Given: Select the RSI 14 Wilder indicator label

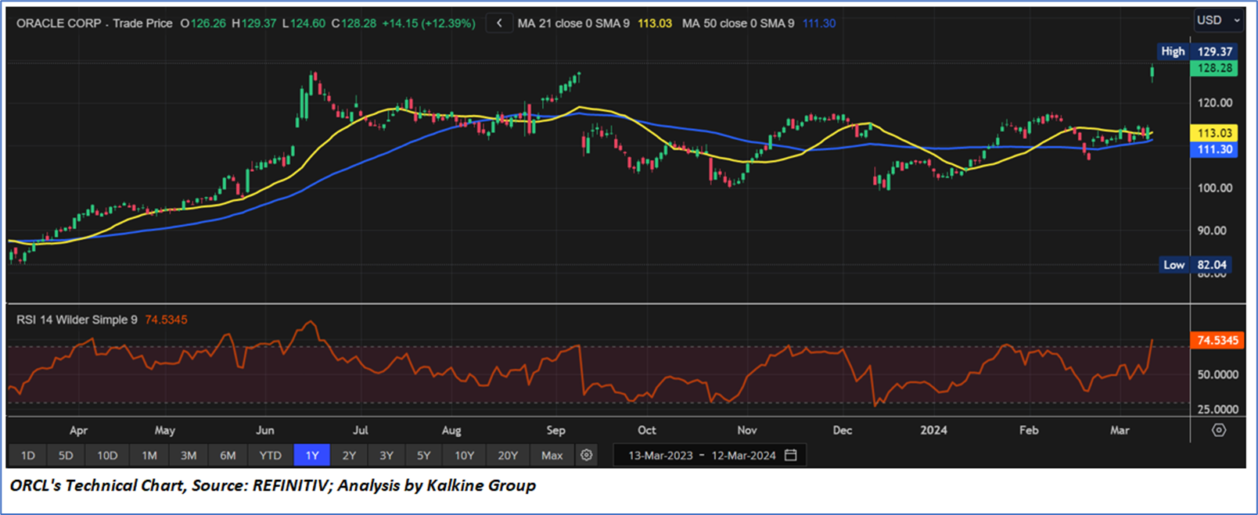Looking at the screenshot, I should [77, 320].
